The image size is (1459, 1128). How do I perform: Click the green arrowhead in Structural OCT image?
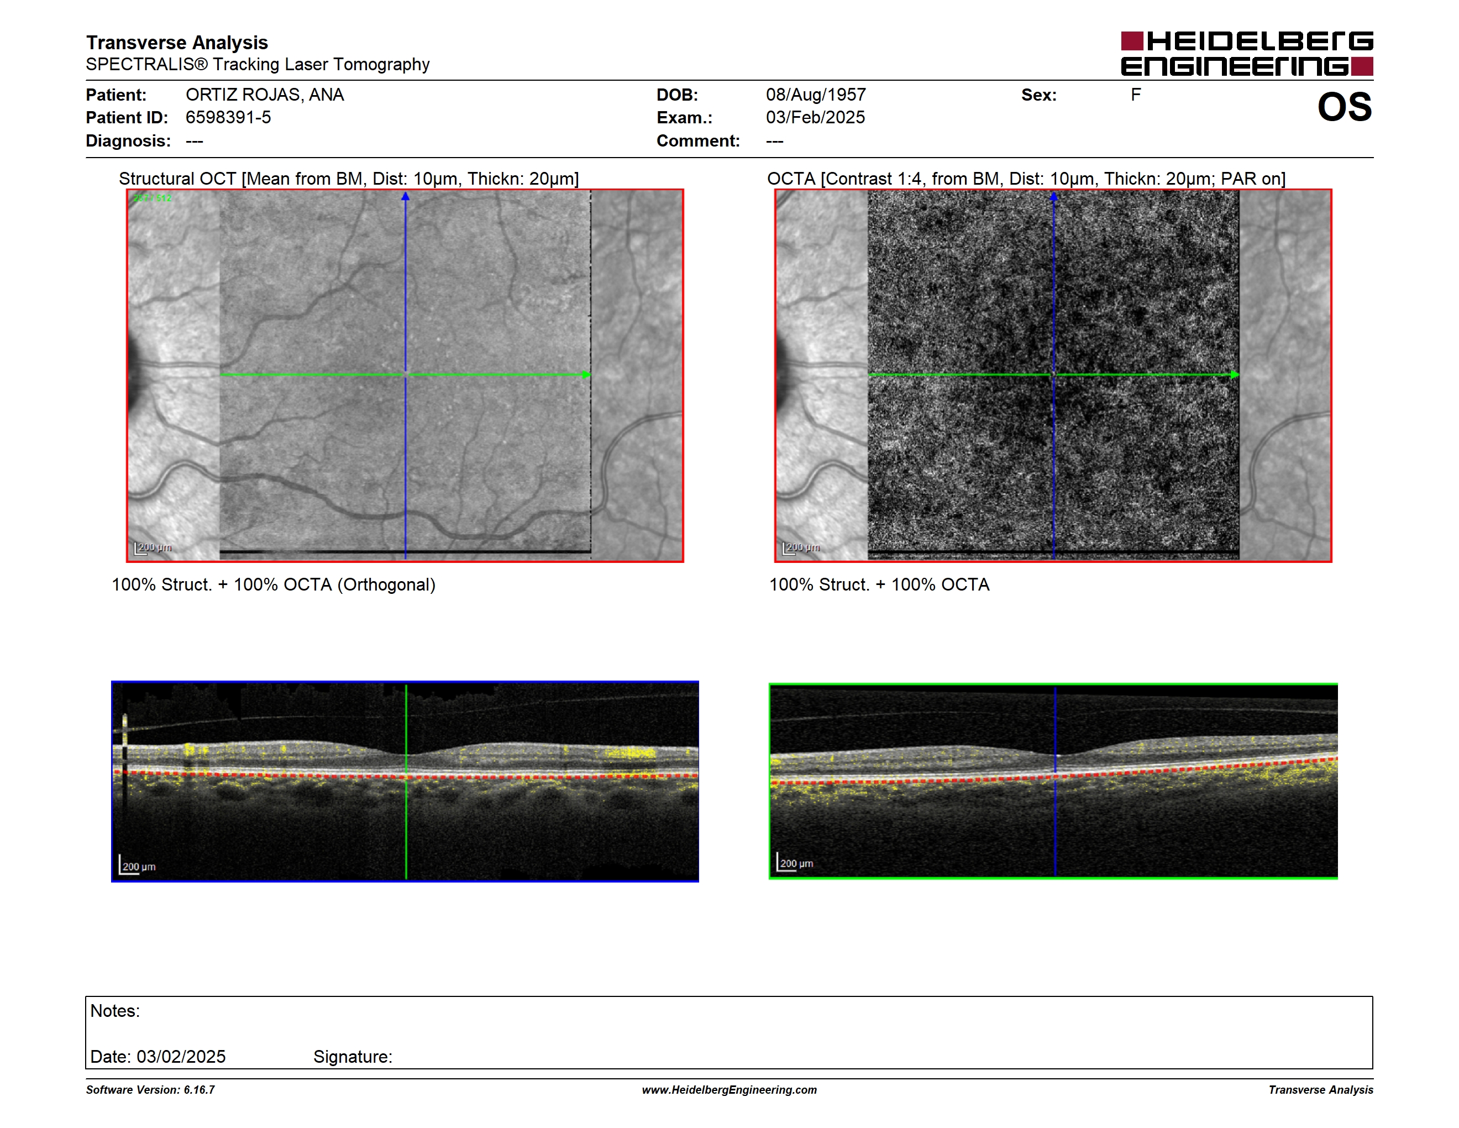tap(586, 375)
